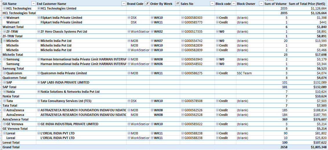Collapse the AstraZeneca GA group
The image size is (328, 150).
pyautogui.click(x=5, y=110)
